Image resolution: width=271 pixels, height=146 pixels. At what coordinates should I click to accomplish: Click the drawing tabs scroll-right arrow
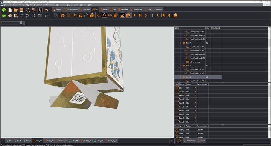click(x=172, y=141)
